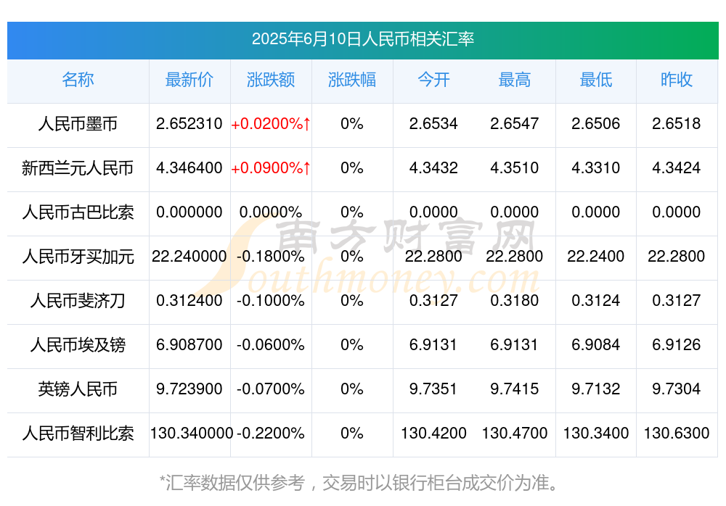Click the red +0.0900%↑ change value
The width and height of the screenshot is (726, 506).
pyautogui.click(x=271, y=167)
